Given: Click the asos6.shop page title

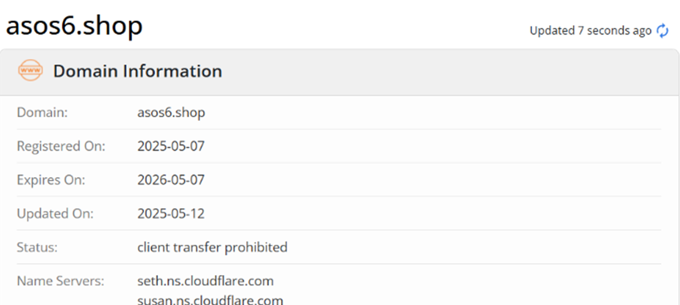Looking at the screenshot, I should (x=74, y=26).
